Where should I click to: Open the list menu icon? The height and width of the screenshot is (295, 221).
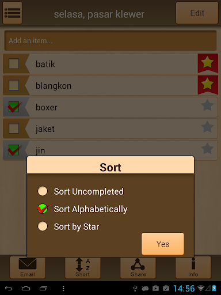click(12, 13)
